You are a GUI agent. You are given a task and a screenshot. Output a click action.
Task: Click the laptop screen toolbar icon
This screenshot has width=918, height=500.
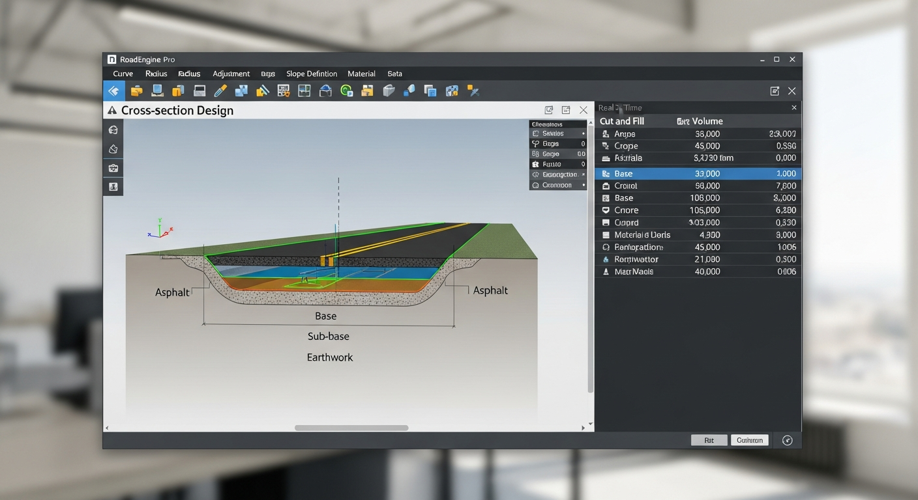[157, 91]
